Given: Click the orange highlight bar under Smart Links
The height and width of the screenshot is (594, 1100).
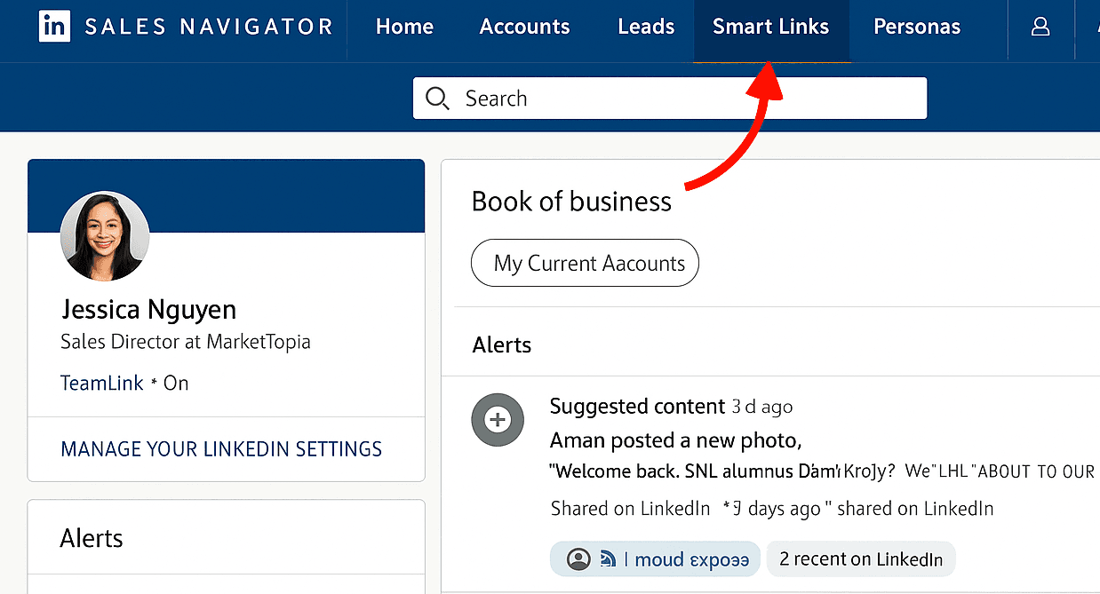Looking at the screenshot, I should [x=771, y=60].
